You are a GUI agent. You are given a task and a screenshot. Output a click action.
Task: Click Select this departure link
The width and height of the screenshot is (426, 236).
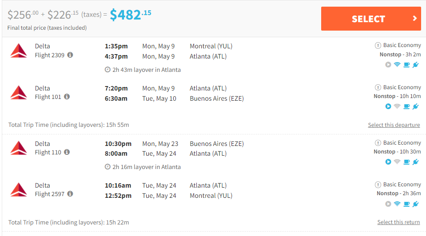pos(394,125)
